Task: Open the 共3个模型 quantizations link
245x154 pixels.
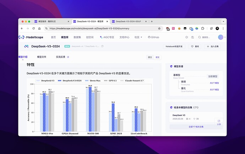Action: coord(214,90)
